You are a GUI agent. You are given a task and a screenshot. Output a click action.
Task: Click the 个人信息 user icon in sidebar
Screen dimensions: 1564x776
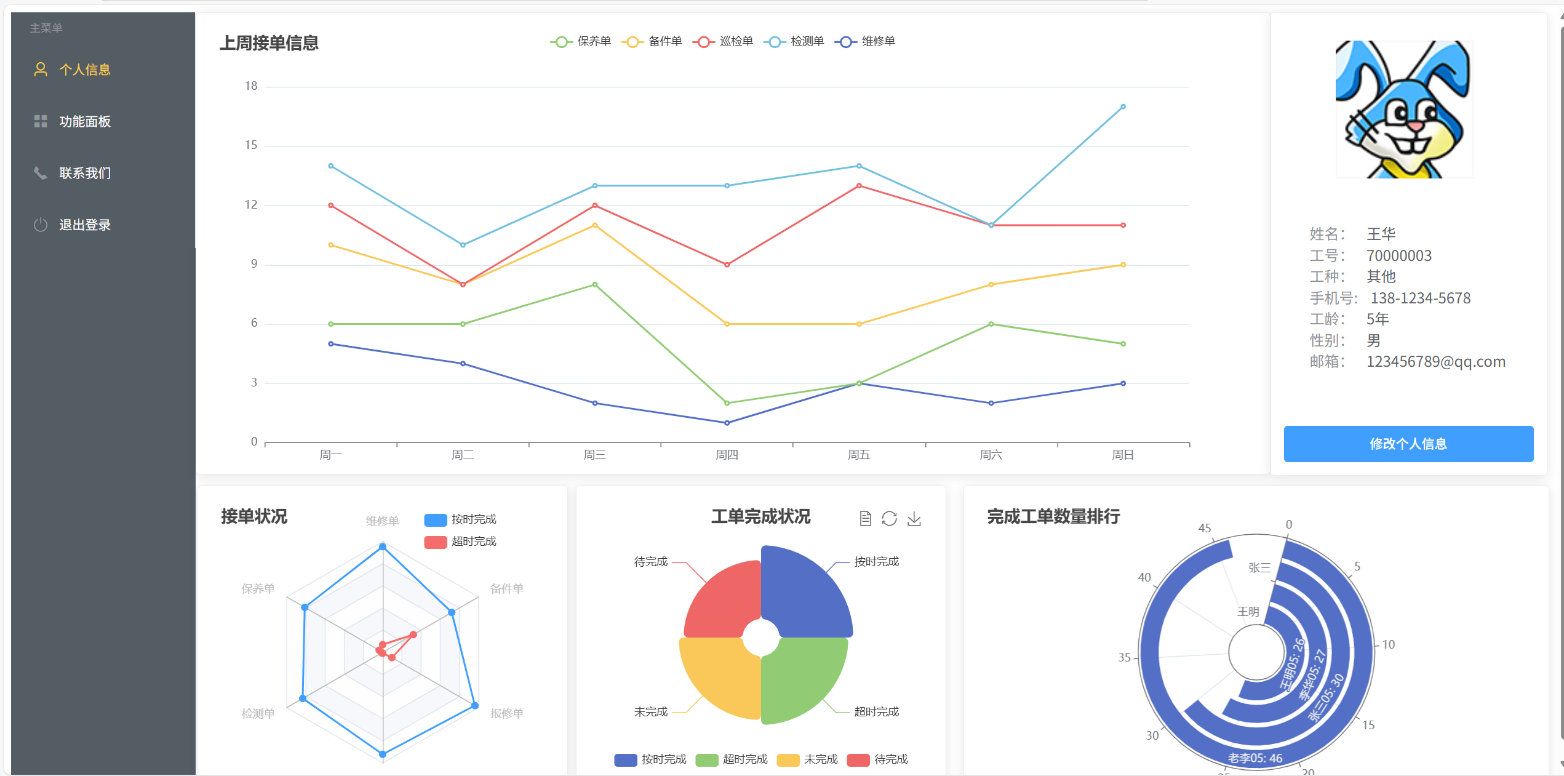[41, 70]
